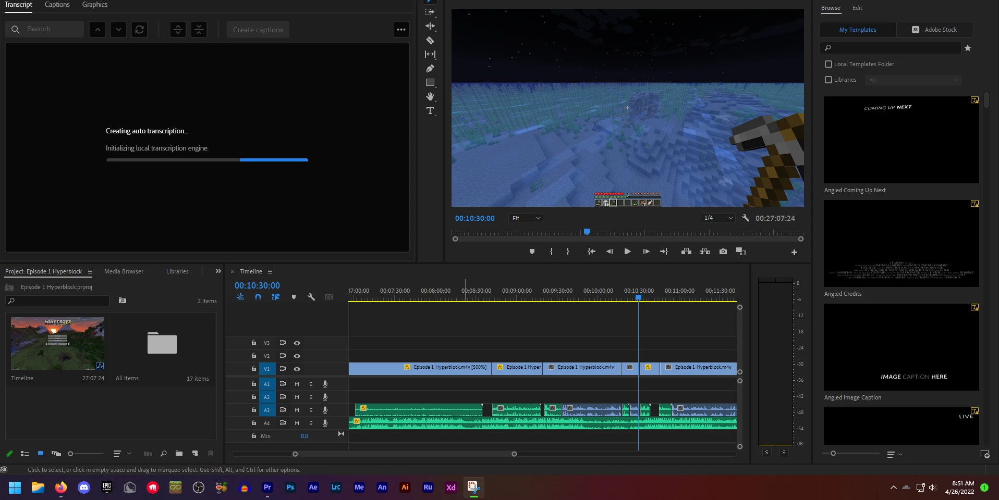This screenshot has height=500, width=999.
Task: Toggle visibility of track V3
Action: point(297,343)
